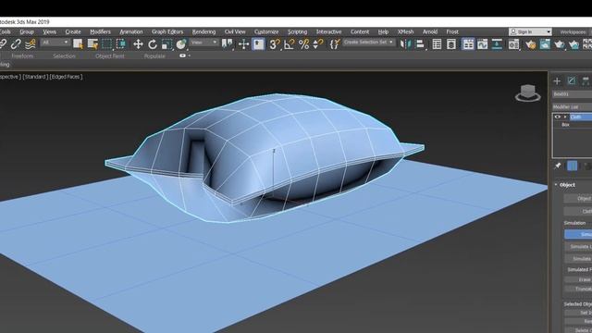Open the Schematic View icon
This screenshot has height=333, width=592.
[x=497, y=44]
